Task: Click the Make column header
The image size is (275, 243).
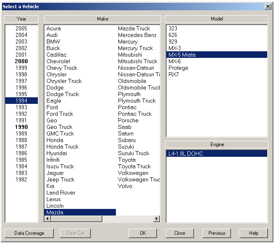Action: point(102,19)
